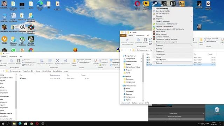The height and width of the screenshot is (126, 224).
Task: Click New Folder icon in right Explorer ribbon
Action: coord(201,40)
